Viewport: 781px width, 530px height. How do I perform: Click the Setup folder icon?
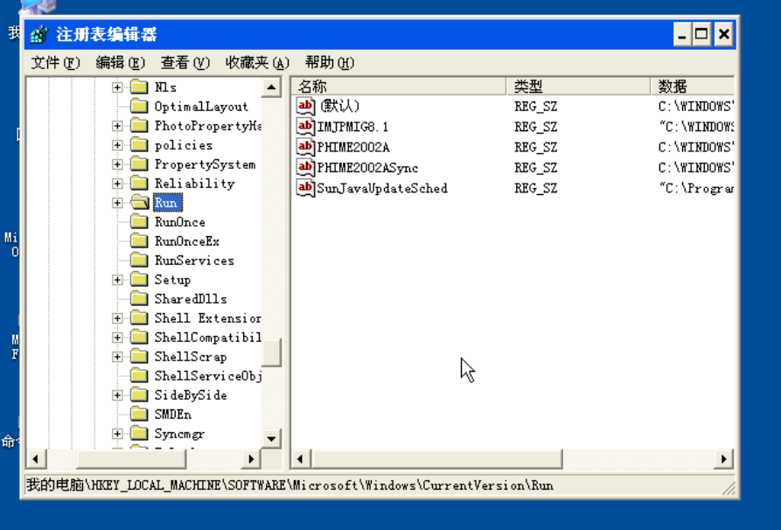coord(139,280)
